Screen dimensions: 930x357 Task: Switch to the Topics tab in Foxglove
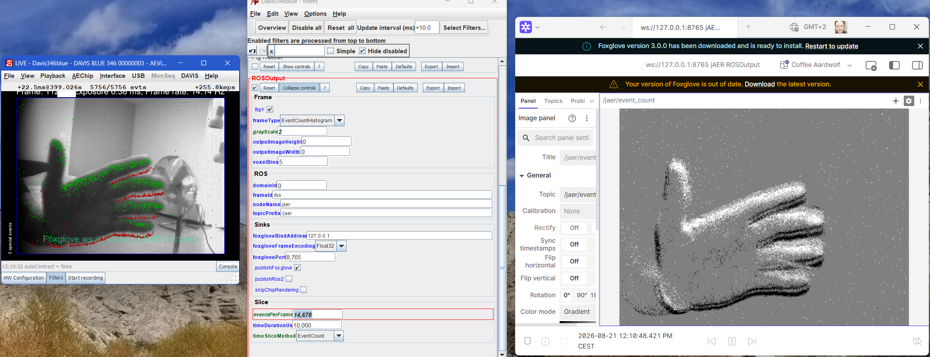[553, 101]
